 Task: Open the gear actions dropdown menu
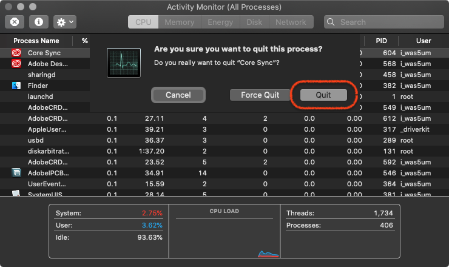coord(65,22)
